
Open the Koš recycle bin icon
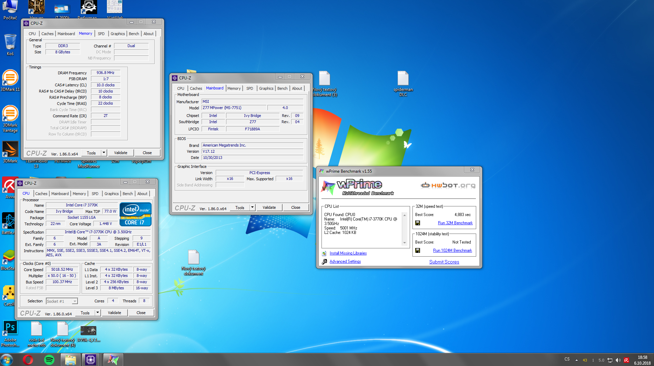(x=10, y=45)
